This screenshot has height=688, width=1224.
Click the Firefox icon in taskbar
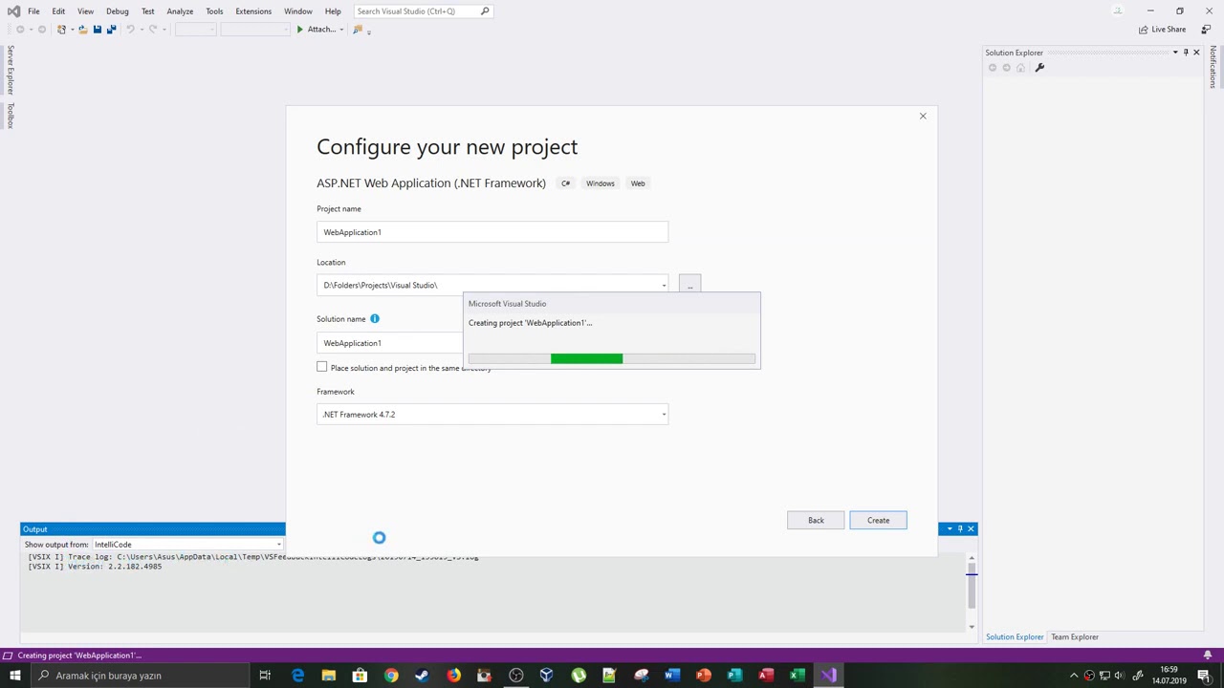click(x=453, y=676)
